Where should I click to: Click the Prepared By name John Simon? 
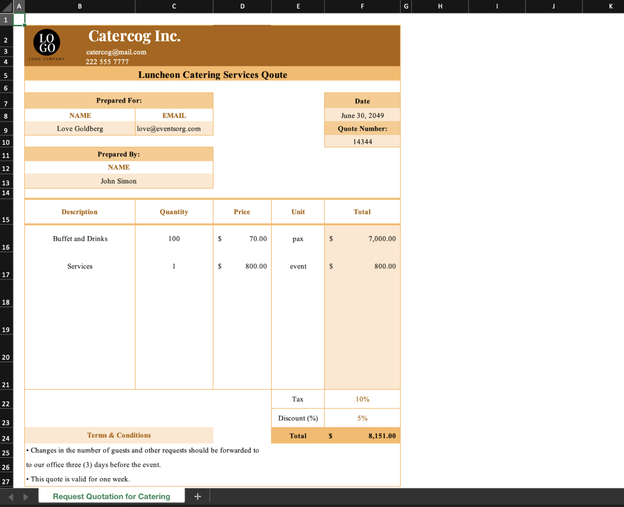coord(119,181)
